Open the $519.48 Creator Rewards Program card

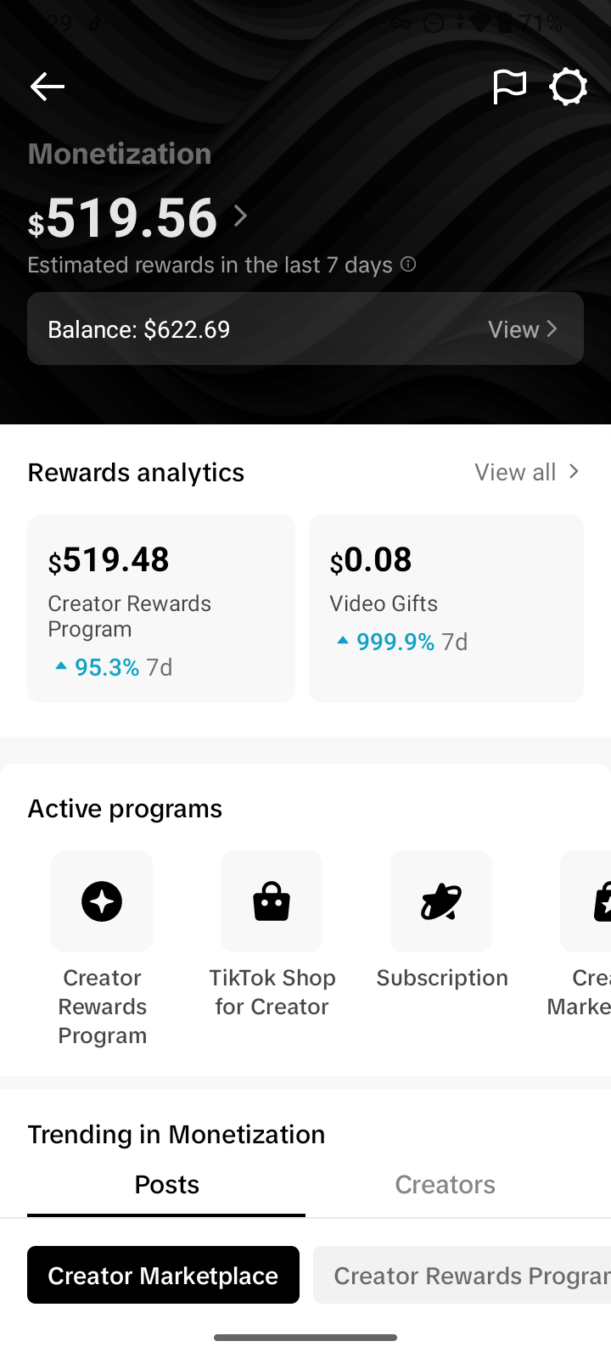point(161,608)
